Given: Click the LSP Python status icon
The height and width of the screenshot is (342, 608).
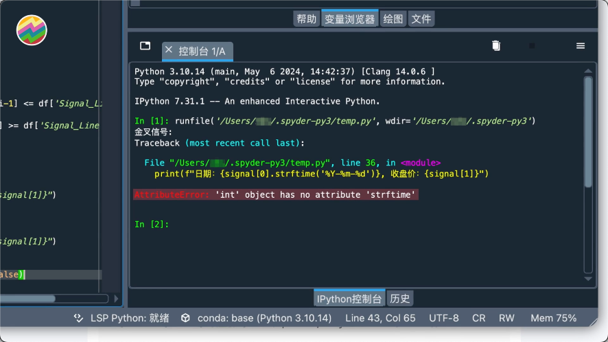Looking at the screenshot, I should (79, 319).
